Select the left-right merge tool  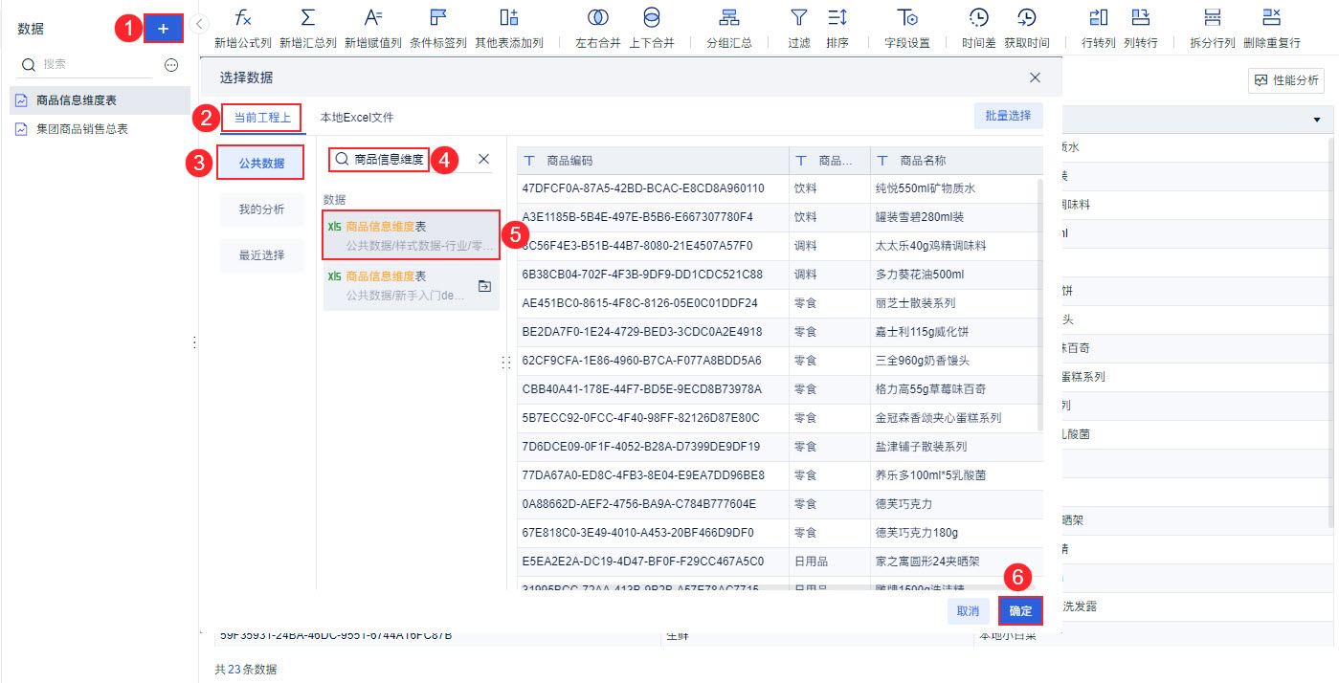point(598,29)
